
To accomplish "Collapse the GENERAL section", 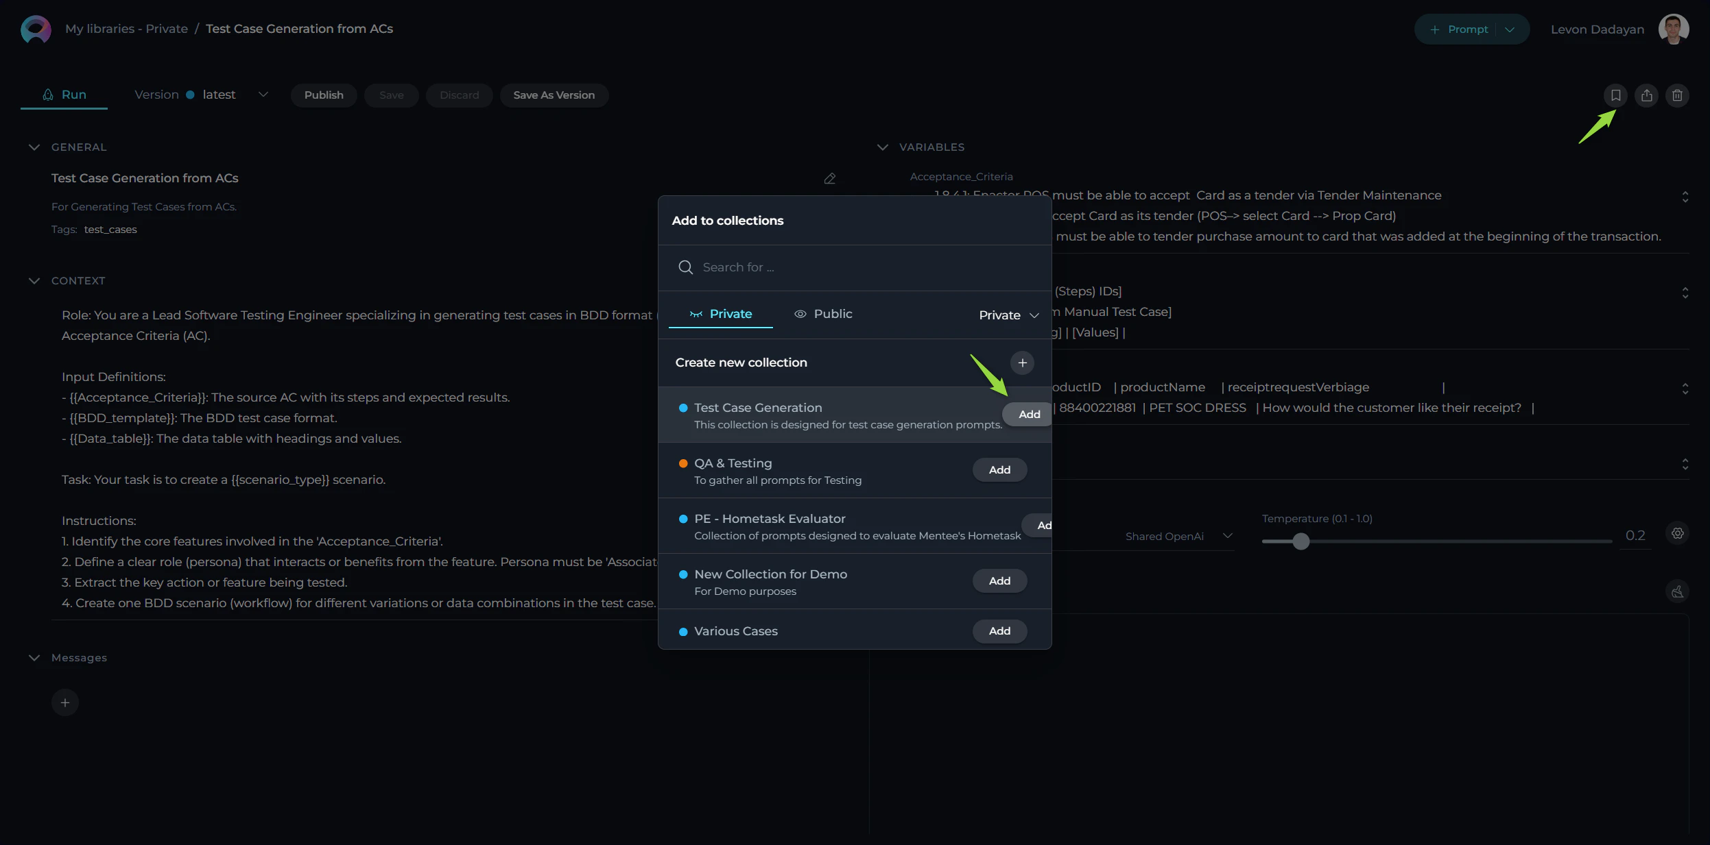I will pos(34,147).
